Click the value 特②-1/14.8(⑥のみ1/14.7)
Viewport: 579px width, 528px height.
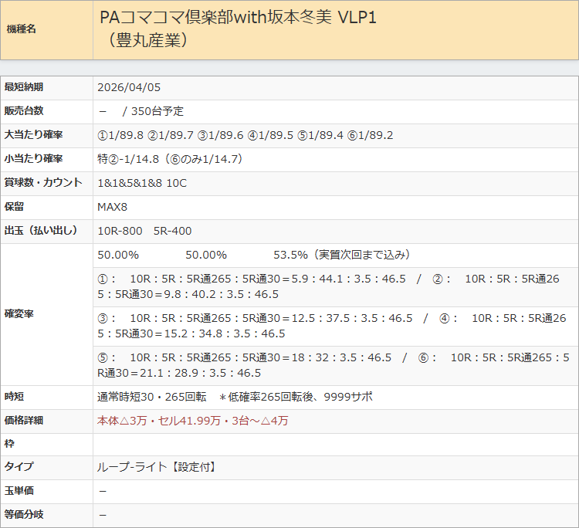(x=171, y=159)
